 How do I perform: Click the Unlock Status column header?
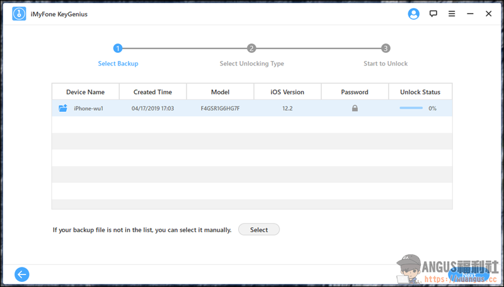click(420, 92)
